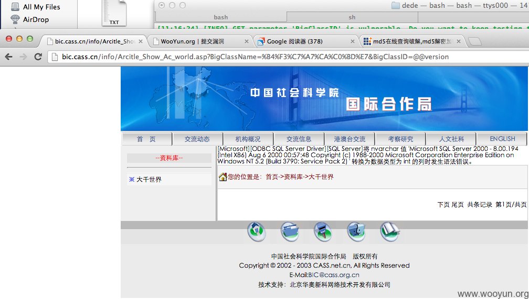Click the SQL Server error message text
The width and height of the screenshot is (529, 299).
(368, 155)
